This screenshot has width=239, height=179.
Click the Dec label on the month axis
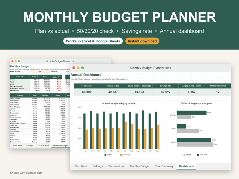point(157,151)
